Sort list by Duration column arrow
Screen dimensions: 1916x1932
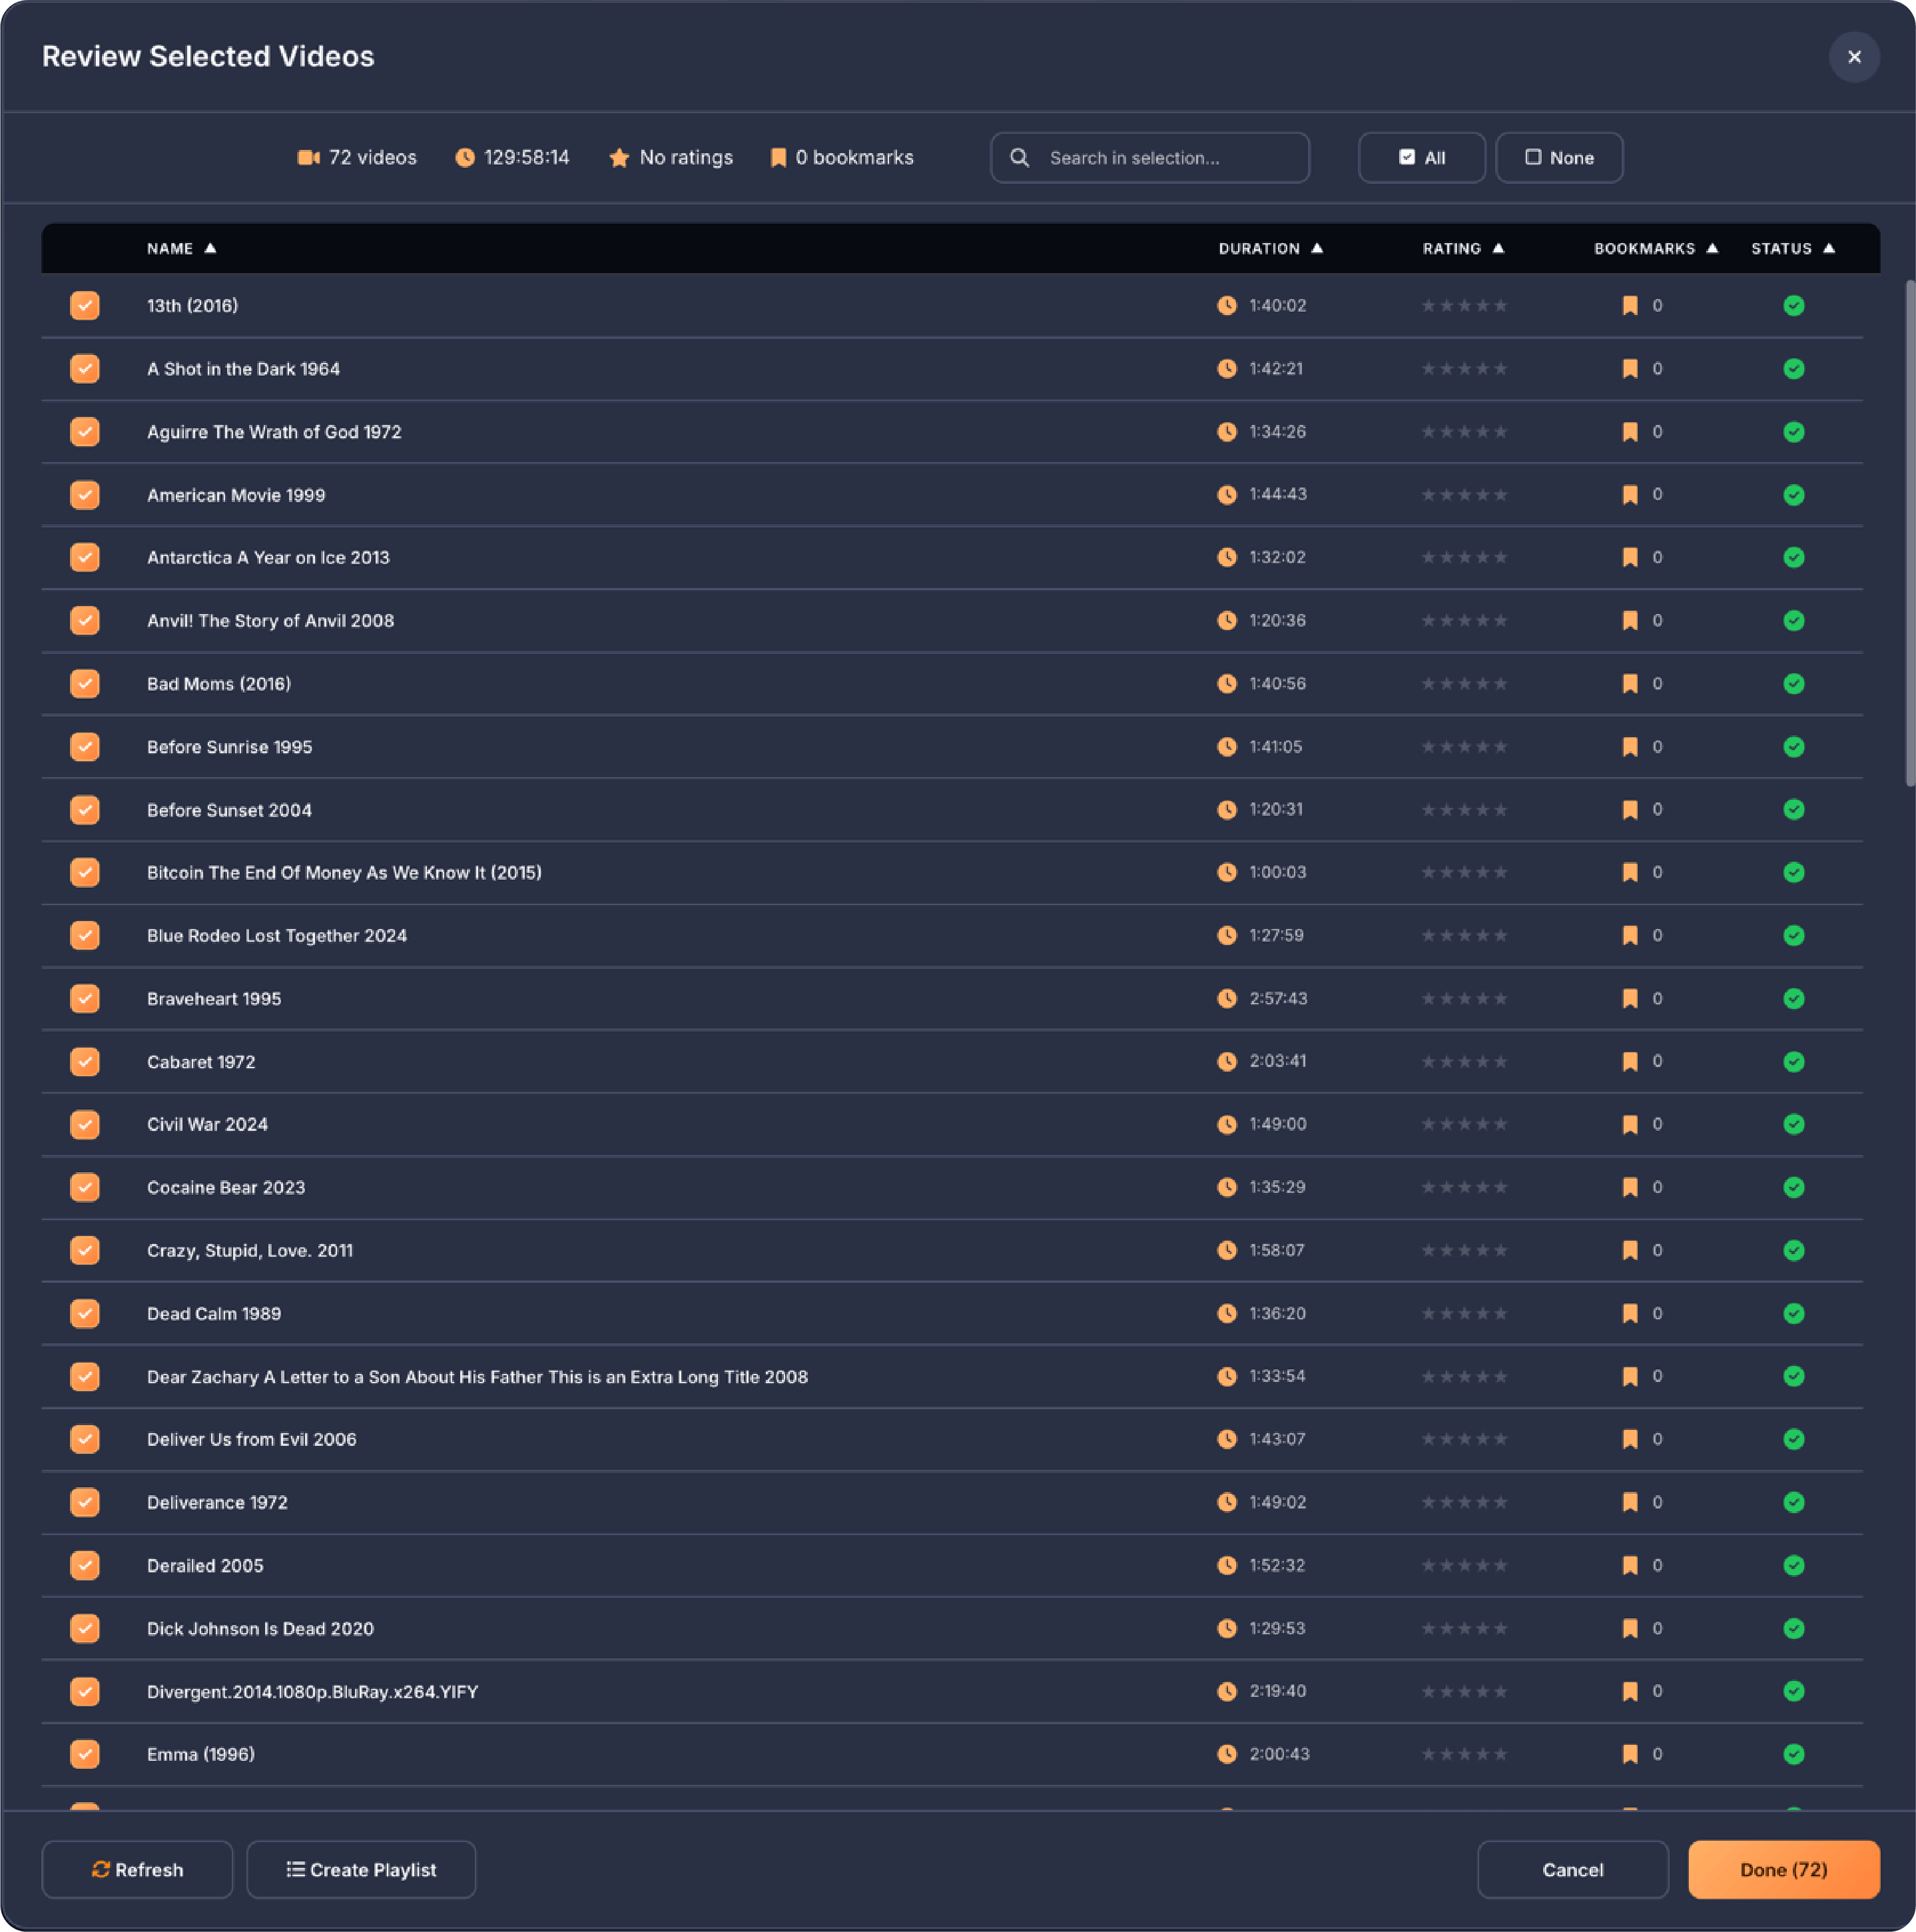pos(1317,248)
